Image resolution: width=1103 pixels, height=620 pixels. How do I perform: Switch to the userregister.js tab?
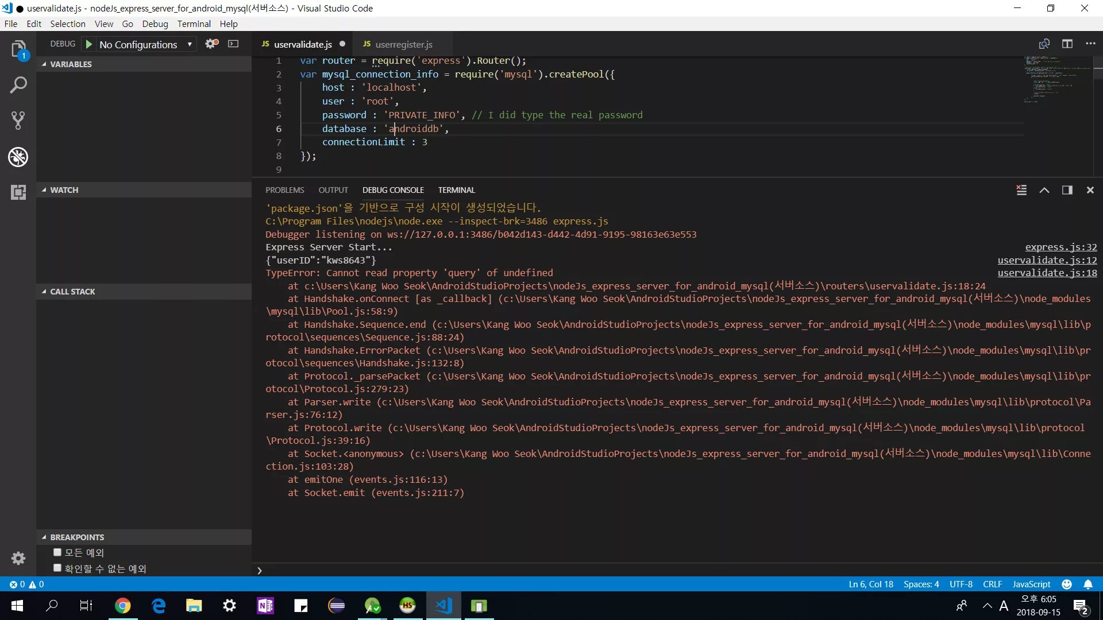403,44
